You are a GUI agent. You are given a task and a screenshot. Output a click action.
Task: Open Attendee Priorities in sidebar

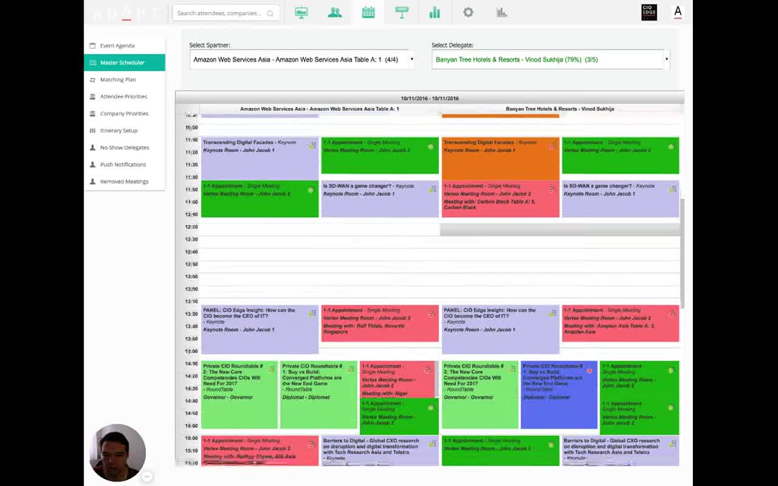click(125, 97)
